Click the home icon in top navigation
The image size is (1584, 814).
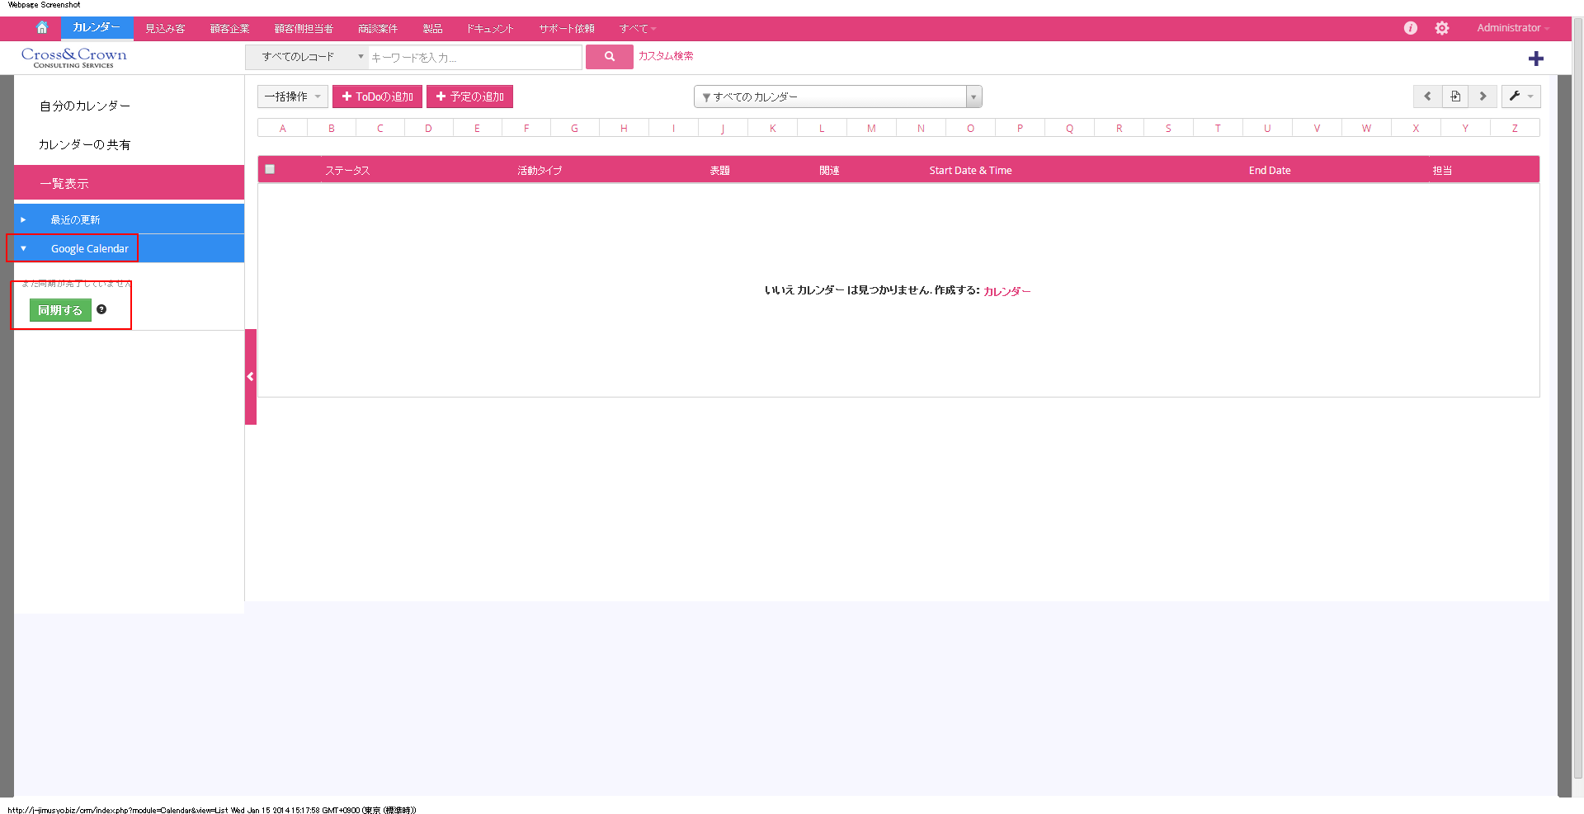point(42,28)
